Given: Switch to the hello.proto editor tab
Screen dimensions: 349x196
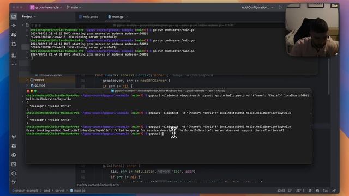Looking at the screenshot, I should point(88,17).
